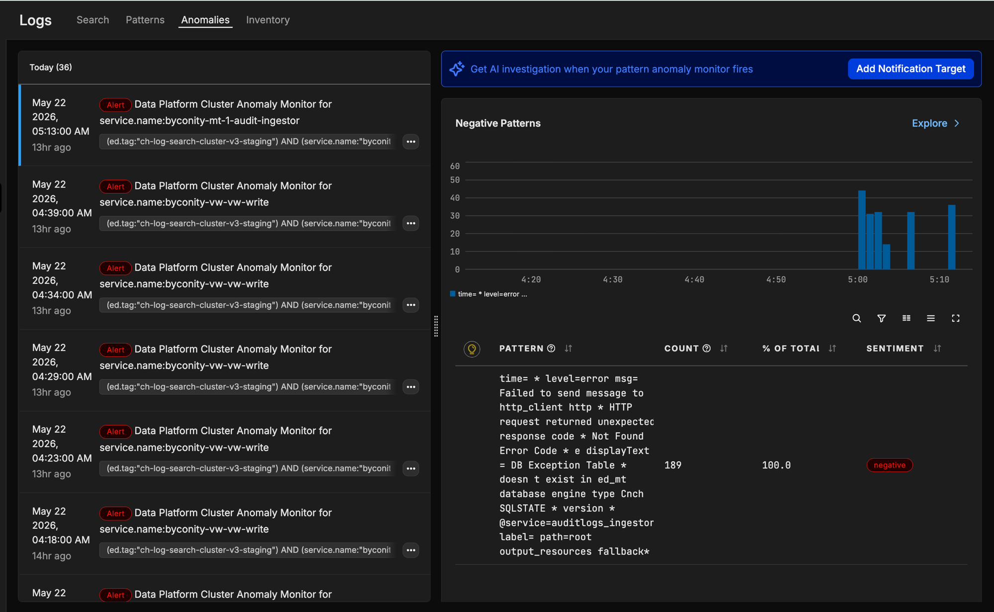
Task: Sort by Count column arrows
Action: pyautogui.click(x=724, y=348)
